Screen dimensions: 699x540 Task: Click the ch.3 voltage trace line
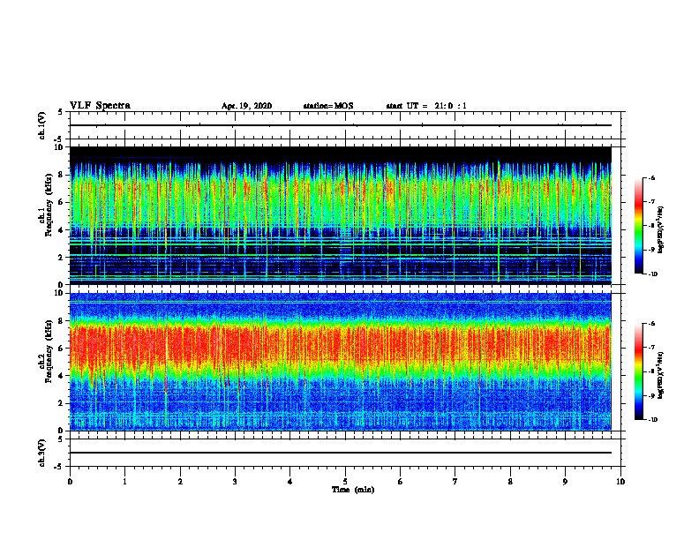coord(341,453)
